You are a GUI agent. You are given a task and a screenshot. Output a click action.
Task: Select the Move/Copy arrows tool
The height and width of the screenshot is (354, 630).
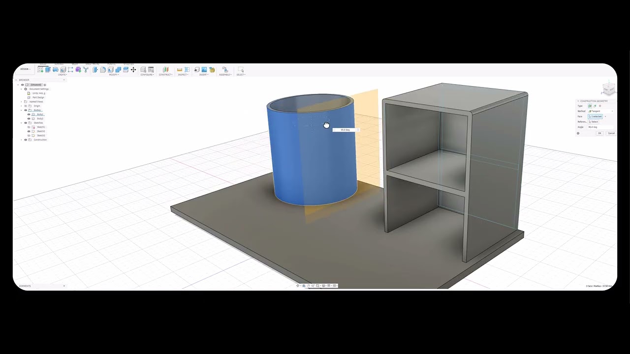point(133,70)
